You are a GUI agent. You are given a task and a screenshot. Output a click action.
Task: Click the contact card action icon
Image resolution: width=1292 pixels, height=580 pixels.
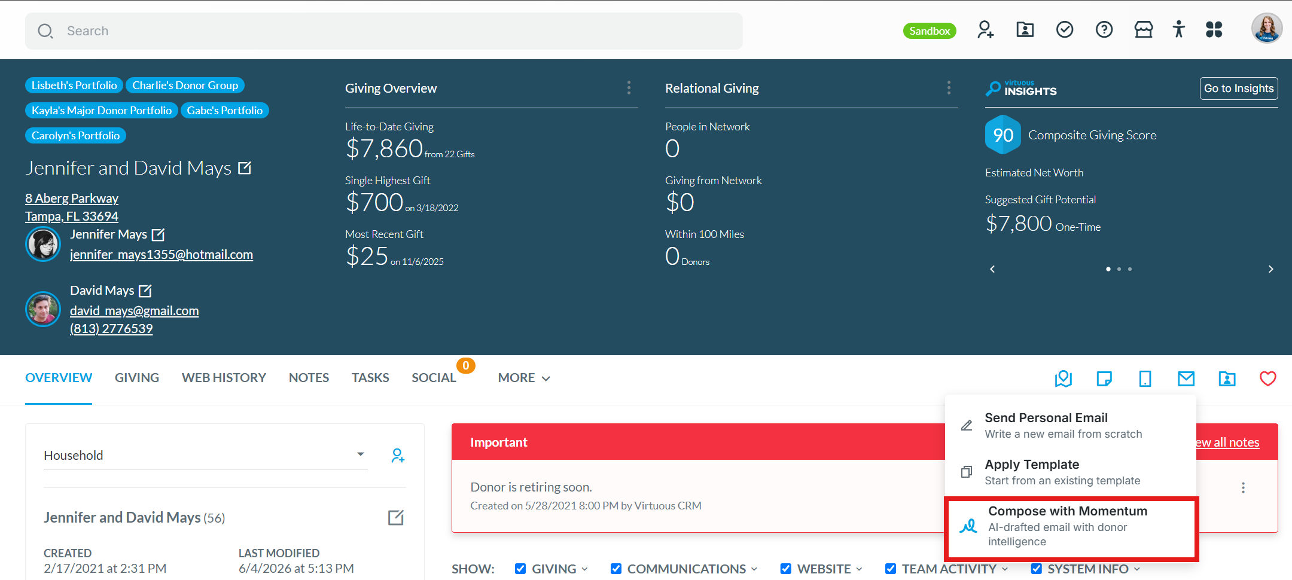coord(1227,378)
